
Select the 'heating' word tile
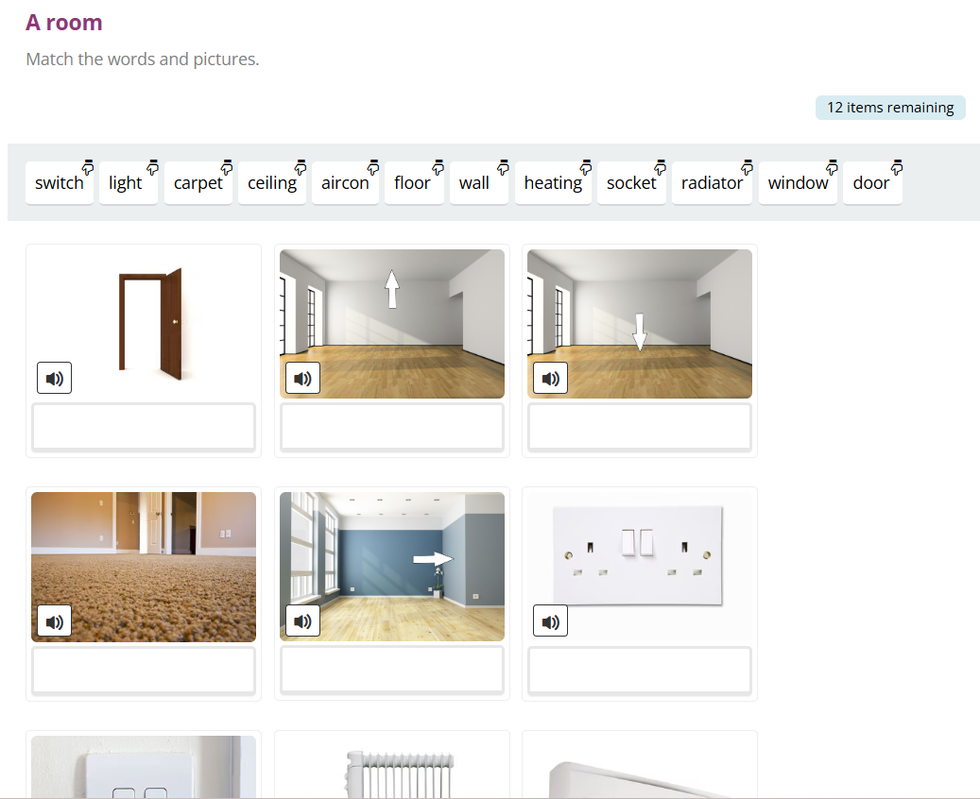click(553, 183)
